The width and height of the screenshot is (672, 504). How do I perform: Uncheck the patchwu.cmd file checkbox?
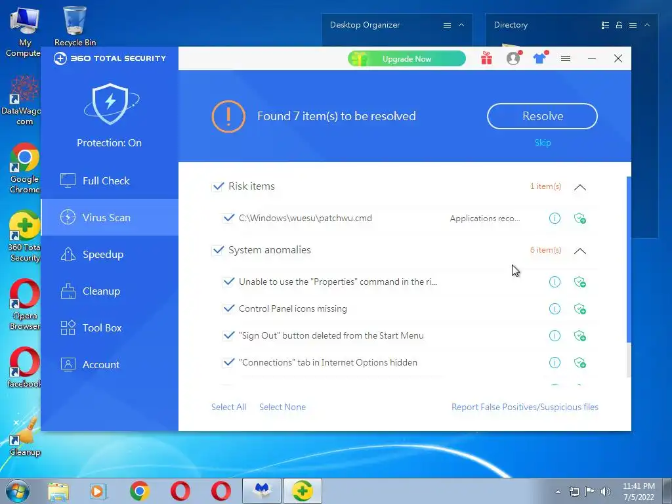[228, 218]
